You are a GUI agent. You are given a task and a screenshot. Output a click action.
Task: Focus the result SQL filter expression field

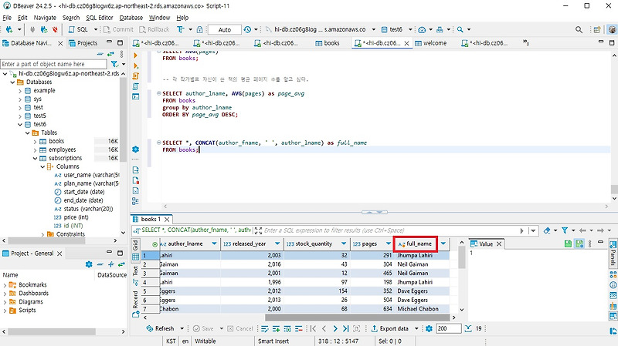390,230
